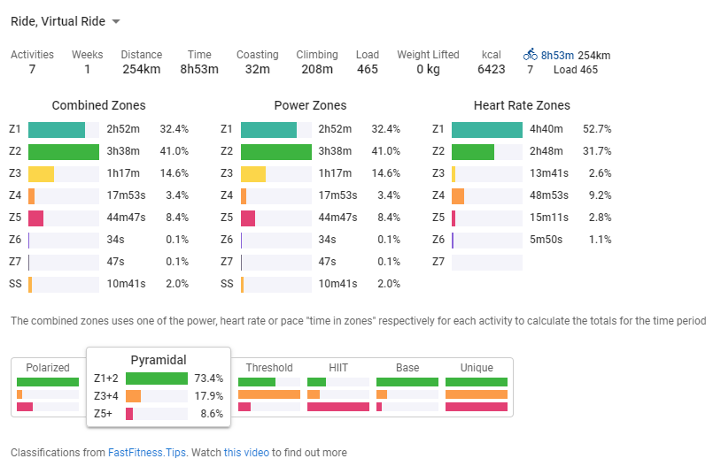Click the pink Z5 Combined Zones bar
721x474 pixels.
pyautogui.click(x=36, y=218)
